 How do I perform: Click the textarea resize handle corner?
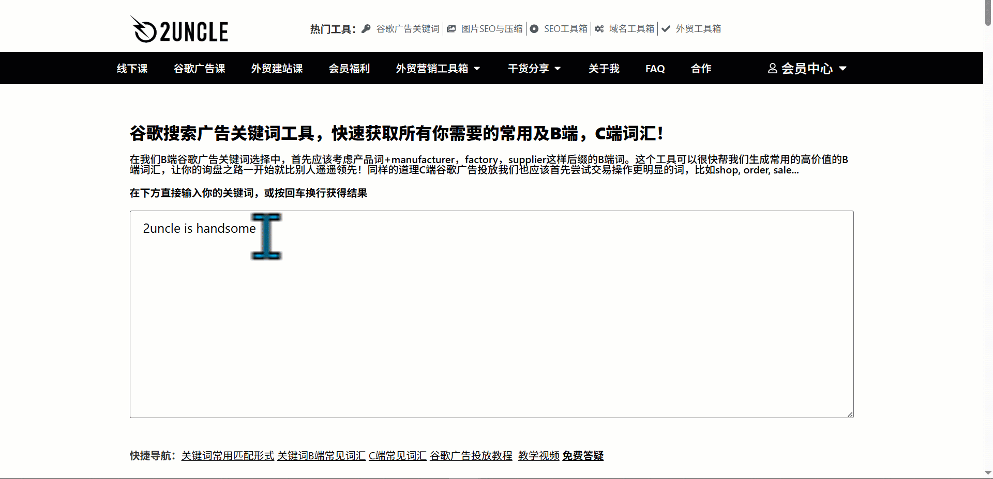(850, 414)
